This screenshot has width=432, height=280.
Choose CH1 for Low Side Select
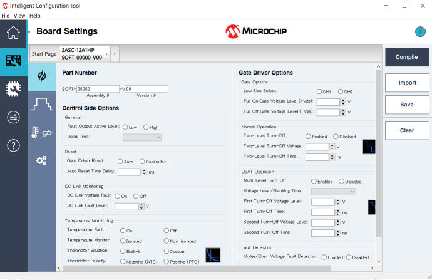pos(319,92)
